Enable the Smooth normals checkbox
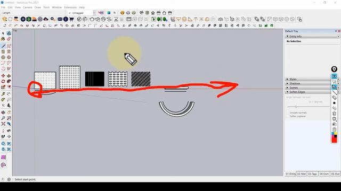This screenshot has height=191, width=341. point(288,113)
